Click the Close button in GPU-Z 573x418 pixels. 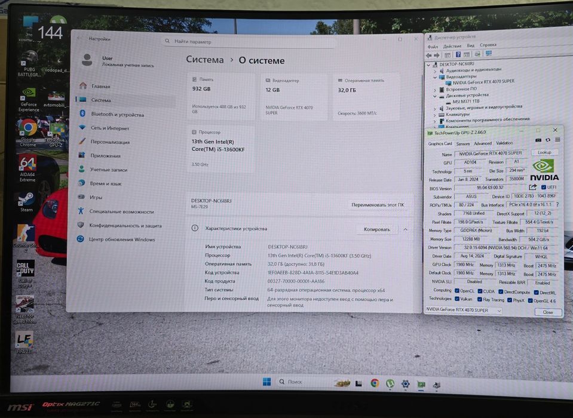(x=547, y=312)
